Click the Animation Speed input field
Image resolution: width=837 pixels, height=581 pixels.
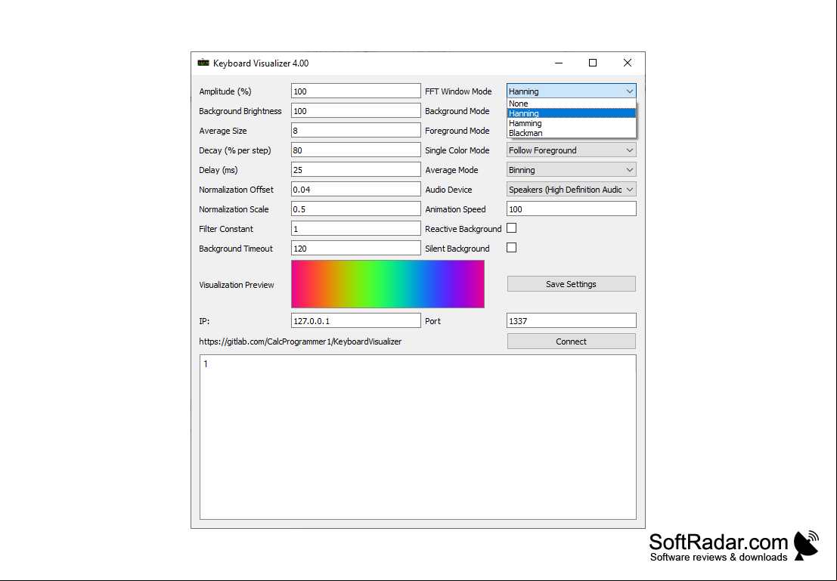(x=571, y=209)
